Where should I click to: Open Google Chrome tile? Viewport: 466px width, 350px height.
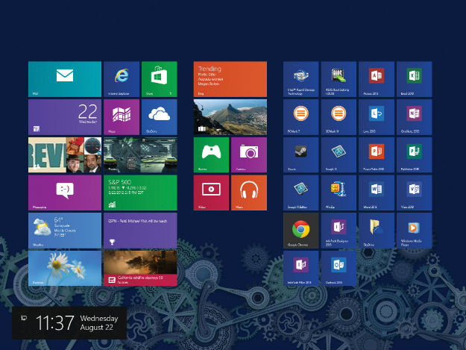click(301, 231)
